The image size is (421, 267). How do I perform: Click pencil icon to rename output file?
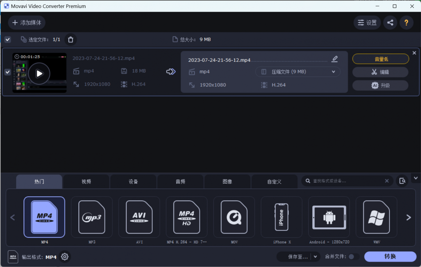pyautogui.click(x=334, y=59)
